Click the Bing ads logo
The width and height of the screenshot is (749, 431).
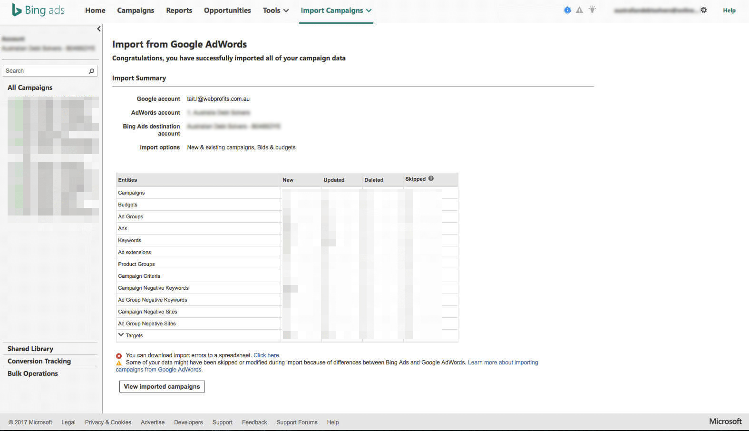[x=38, y=10]
